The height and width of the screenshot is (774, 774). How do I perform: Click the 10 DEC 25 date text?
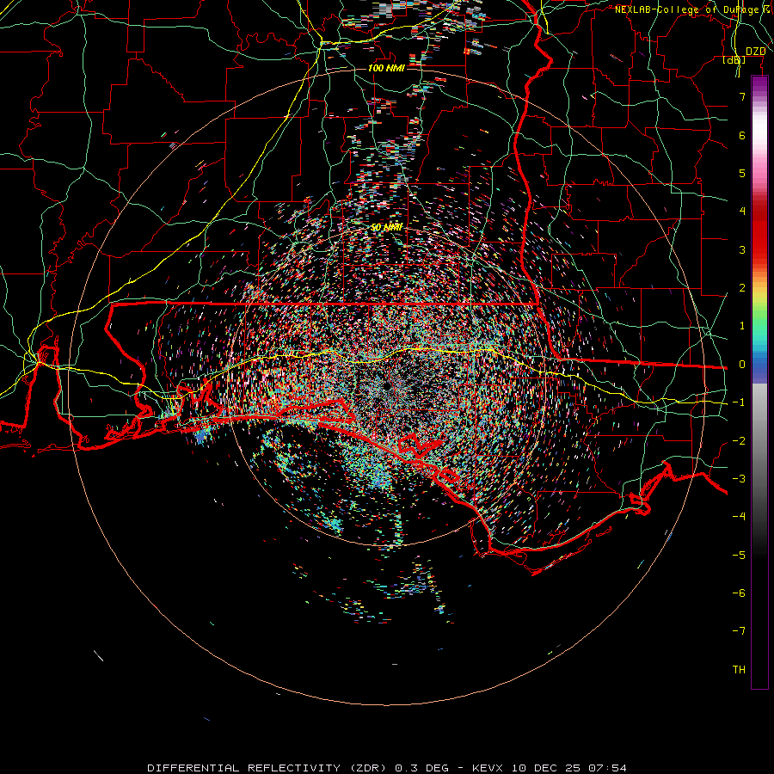click(547, 768)
